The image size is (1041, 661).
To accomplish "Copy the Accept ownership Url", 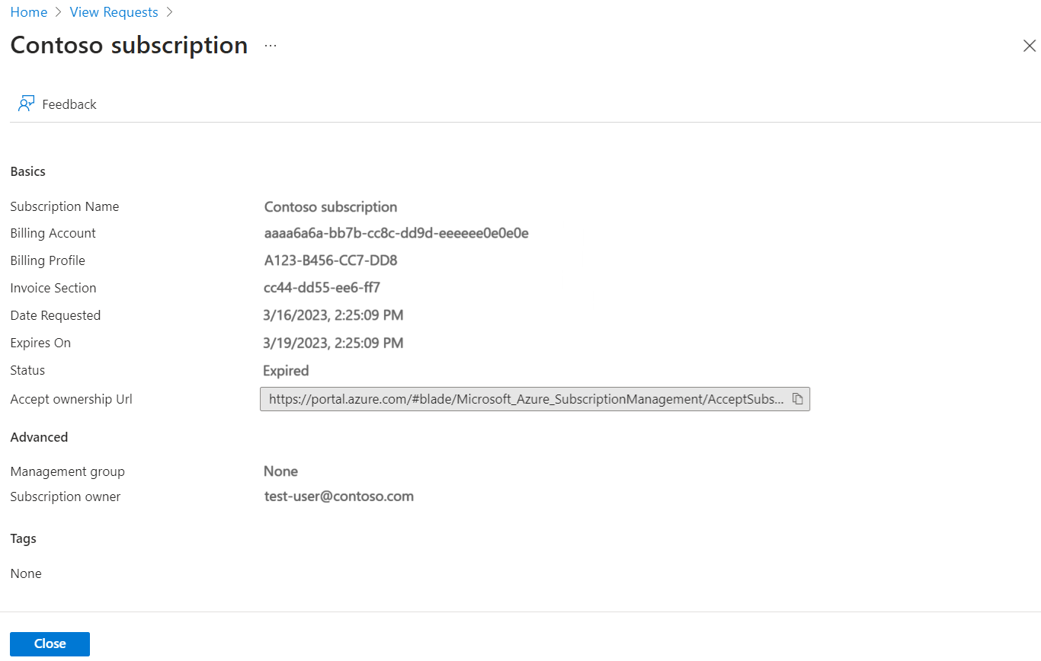I will tap(798, 399).
